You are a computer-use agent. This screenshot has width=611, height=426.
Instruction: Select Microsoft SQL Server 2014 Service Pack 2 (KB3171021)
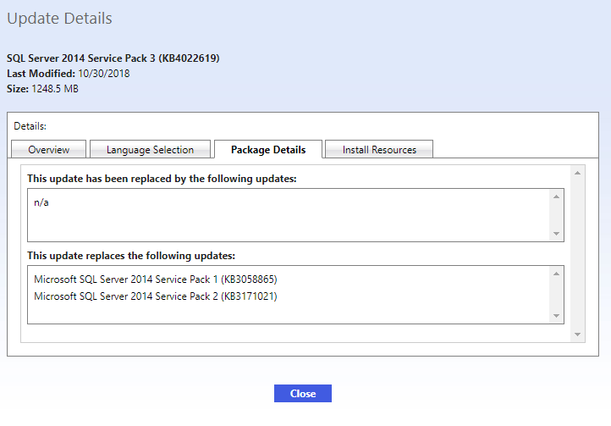pyautogui.click(x=156, y=296)
